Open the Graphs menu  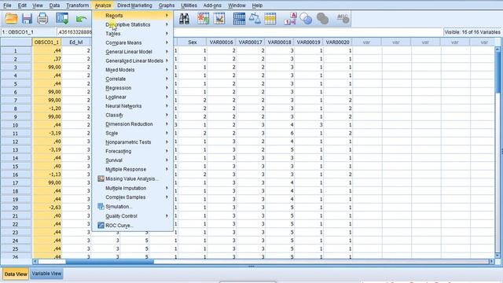point(167,6)
